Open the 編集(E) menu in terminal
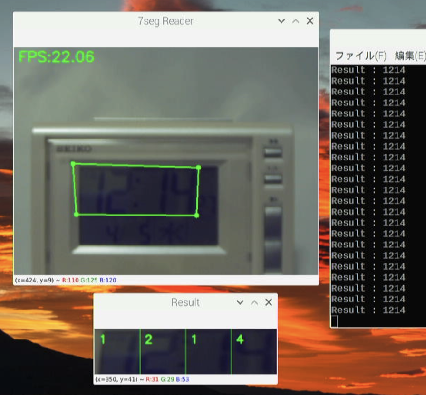426x395 pixels. click(x=410, y=56)
